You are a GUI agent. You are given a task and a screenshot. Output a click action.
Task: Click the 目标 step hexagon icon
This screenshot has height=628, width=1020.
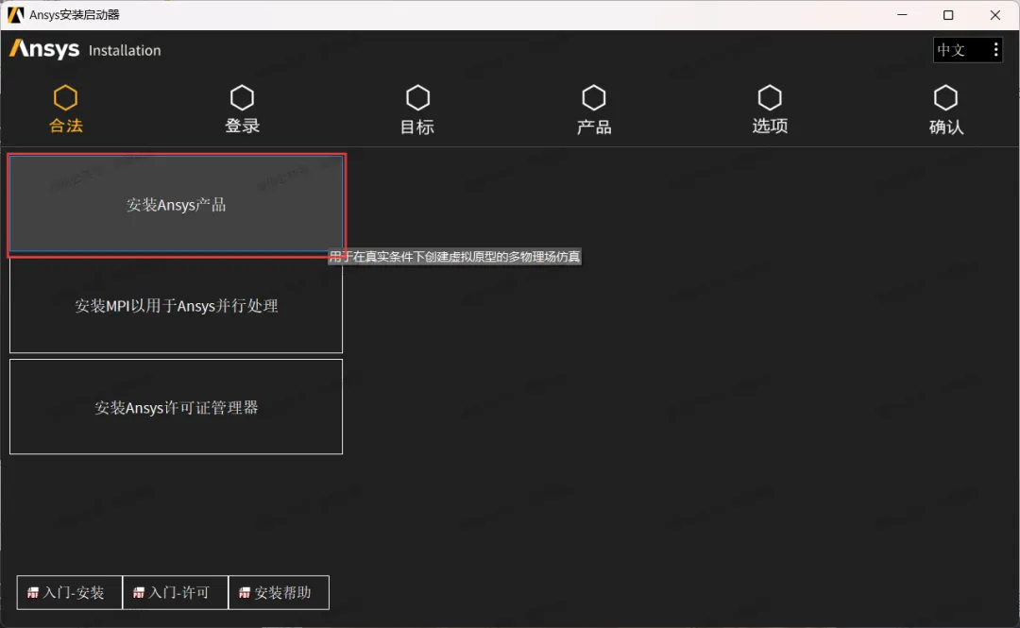click(x=417, y=97)
